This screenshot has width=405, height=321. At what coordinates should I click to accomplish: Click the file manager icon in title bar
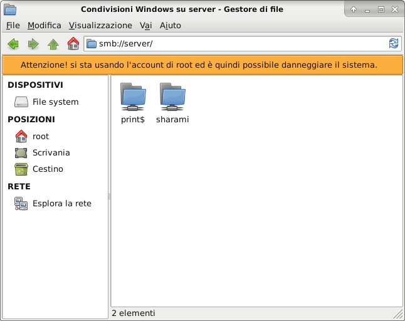tap(10, 9)
